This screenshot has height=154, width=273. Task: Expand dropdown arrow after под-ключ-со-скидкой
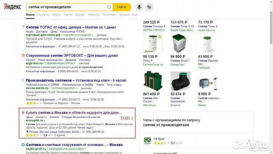click(92, 35)
